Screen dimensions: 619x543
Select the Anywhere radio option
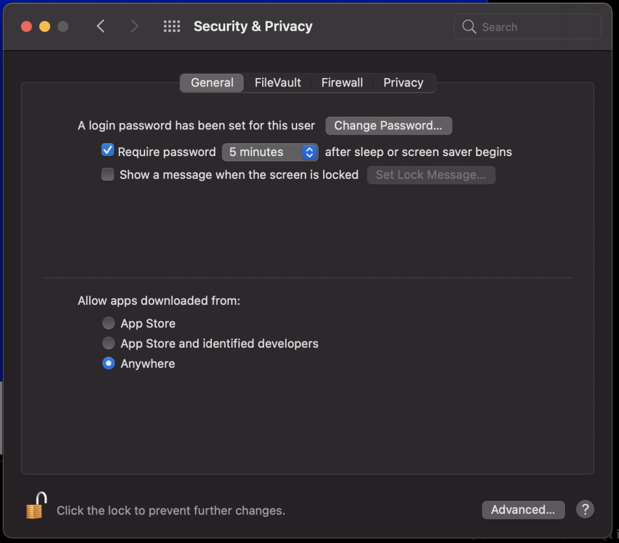tap(108, 363)
